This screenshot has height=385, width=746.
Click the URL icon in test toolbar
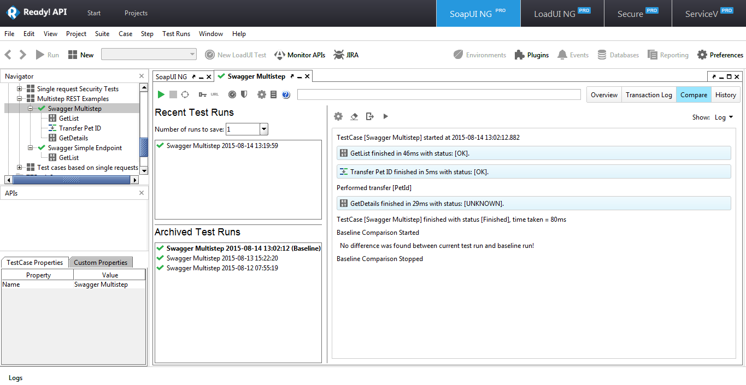click(x=215, y=94)
